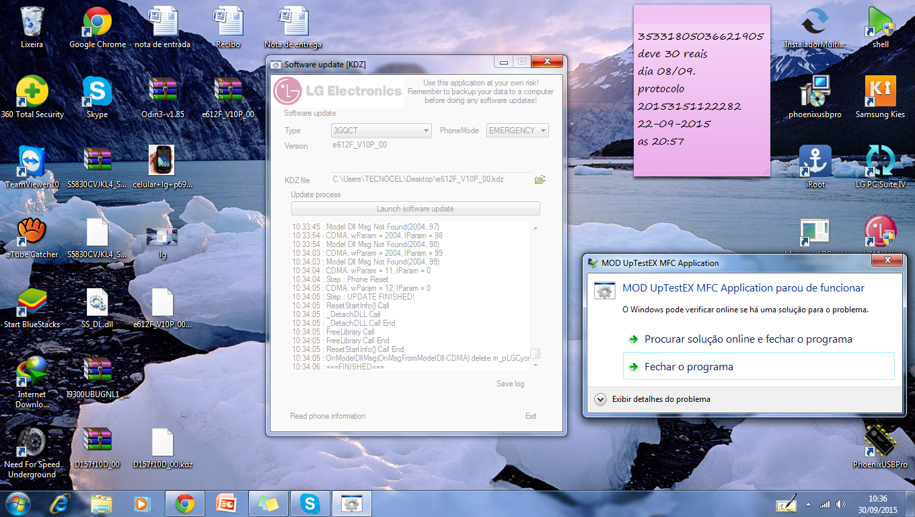The width and height of the screenshot is (915, 517).
Task: Open the aTube Catcher shortcut
Action: point(32,237)
